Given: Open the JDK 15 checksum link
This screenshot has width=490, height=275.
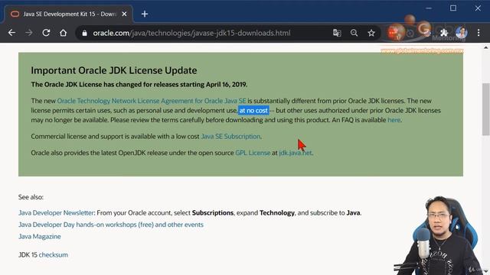Looking at the screenshot, I should (x=53, y=254).
